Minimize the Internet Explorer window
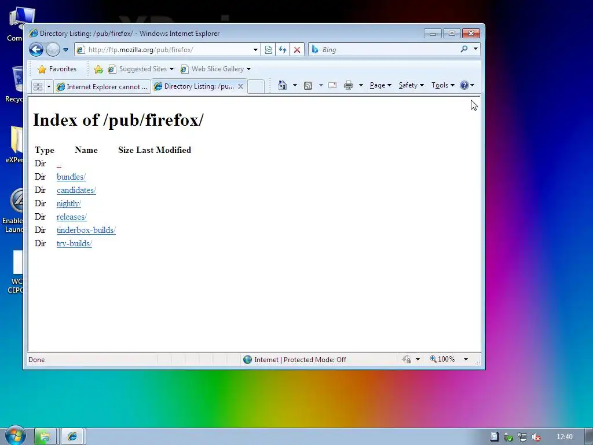The height and width of the screenshot is (445, 593). [433, 34]
